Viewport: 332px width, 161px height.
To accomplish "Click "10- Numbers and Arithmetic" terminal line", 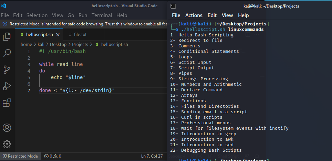I will [206, 84].
